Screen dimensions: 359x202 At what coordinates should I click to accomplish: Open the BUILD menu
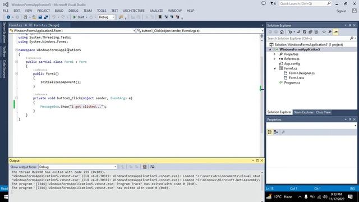coord(59,11)
